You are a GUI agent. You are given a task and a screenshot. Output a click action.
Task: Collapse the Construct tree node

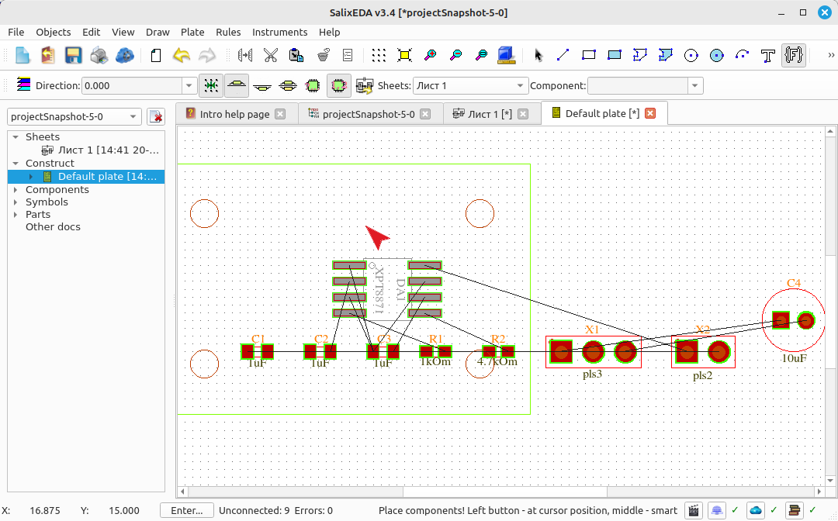pos(16,164)
